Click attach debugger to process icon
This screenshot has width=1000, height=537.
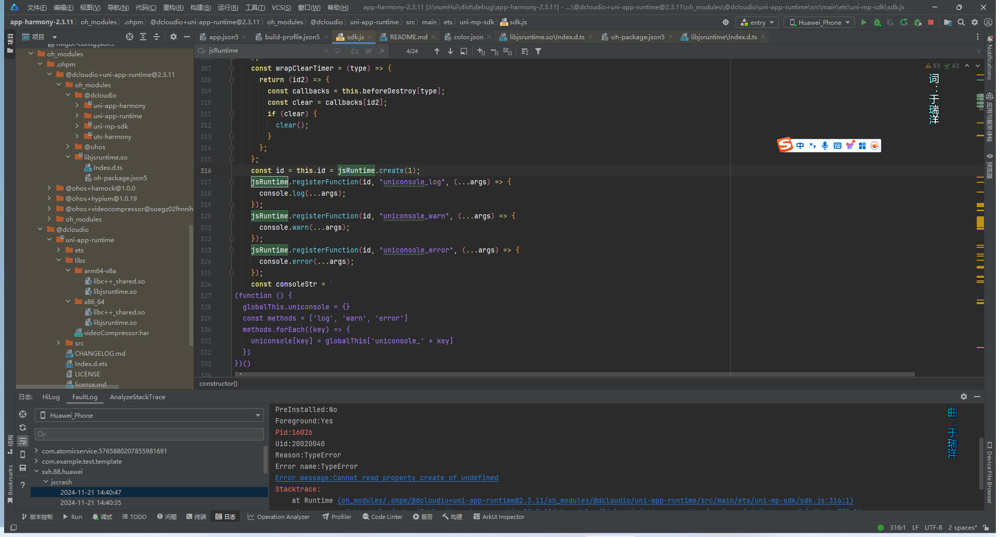[x=917, y=22]
